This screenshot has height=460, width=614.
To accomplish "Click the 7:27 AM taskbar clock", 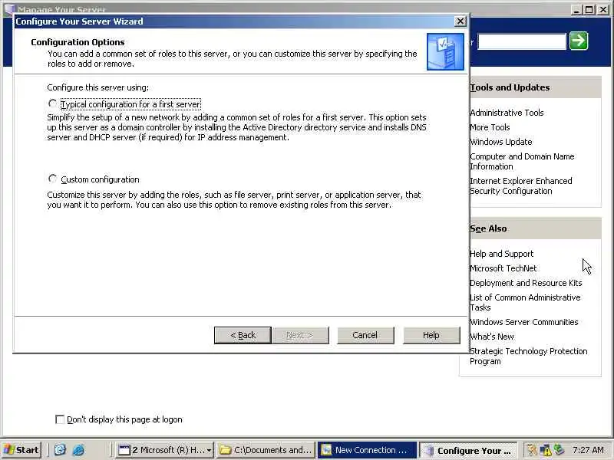I will (588, 450).
